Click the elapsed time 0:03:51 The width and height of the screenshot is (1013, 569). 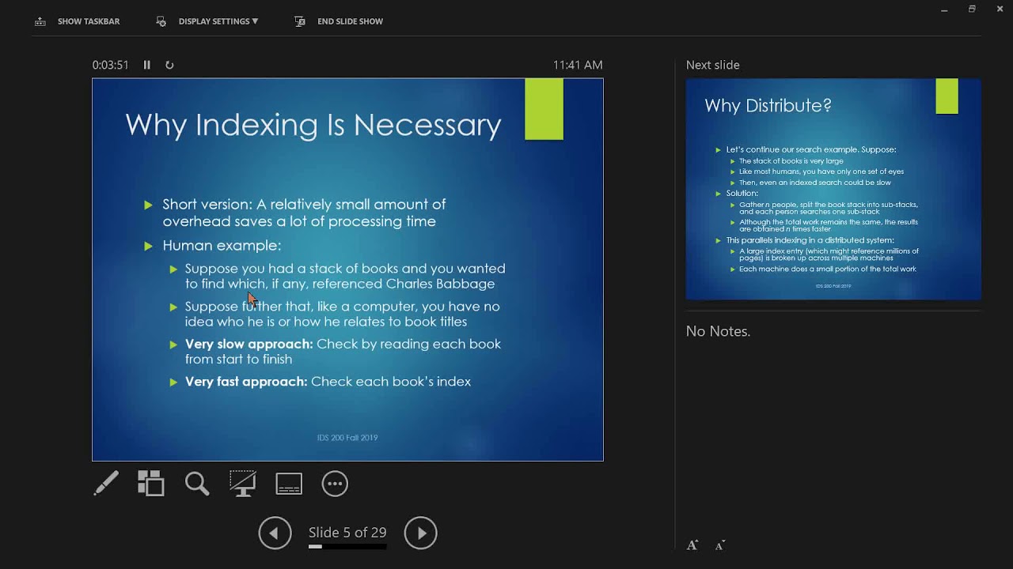pos(110,65)
